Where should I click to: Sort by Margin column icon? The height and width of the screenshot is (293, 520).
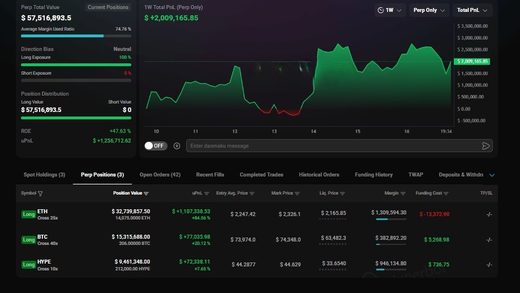click(403, 193)
